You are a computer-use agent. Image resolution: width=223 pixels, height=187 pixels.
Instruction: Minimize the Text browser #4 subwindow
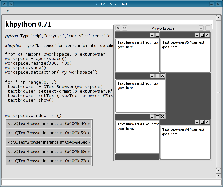coord(197,122)
